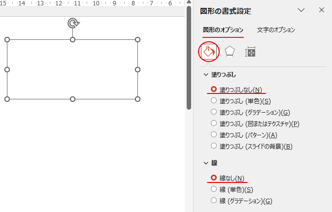Click the 図形の書式設定 pane title
Screen dimensions: 332x212
226,11
